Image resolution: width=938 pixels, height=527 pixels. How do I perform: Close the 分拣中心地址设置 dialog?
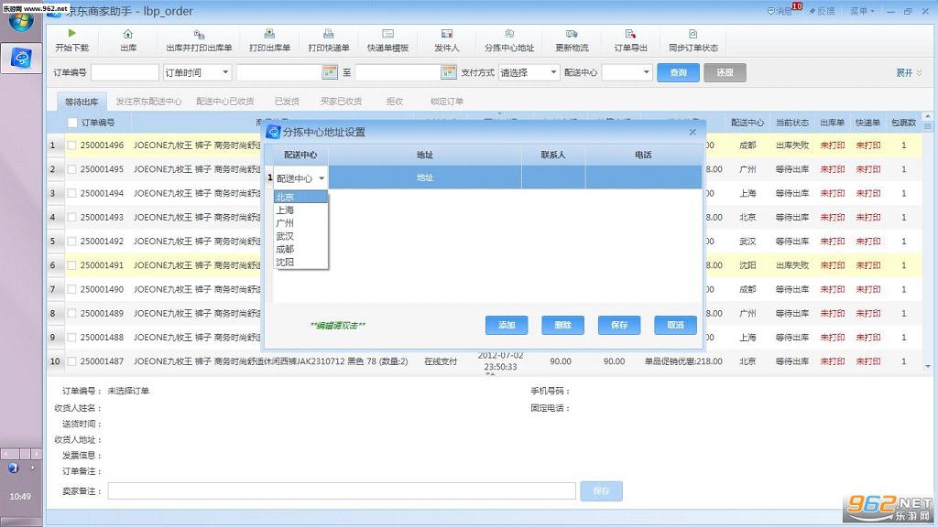693,132
